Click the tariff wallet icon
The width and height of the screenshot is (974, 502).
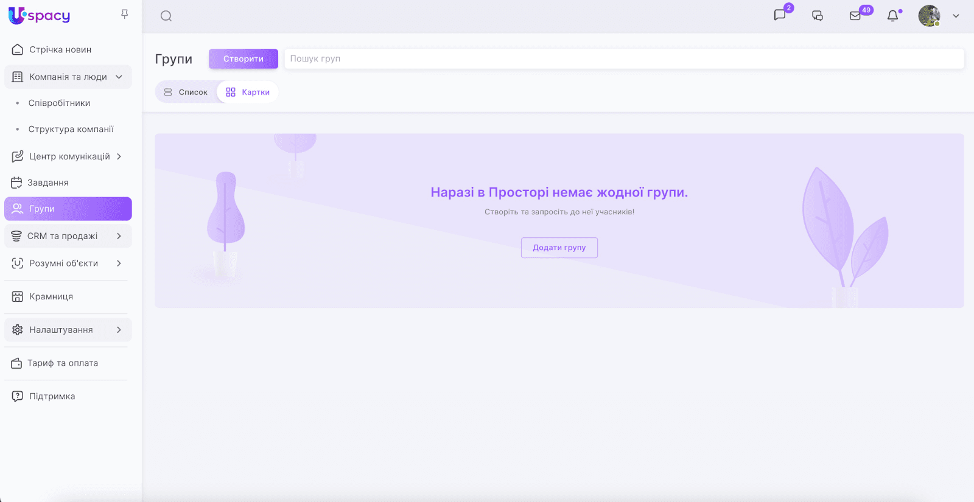click(x=16, y=363)
